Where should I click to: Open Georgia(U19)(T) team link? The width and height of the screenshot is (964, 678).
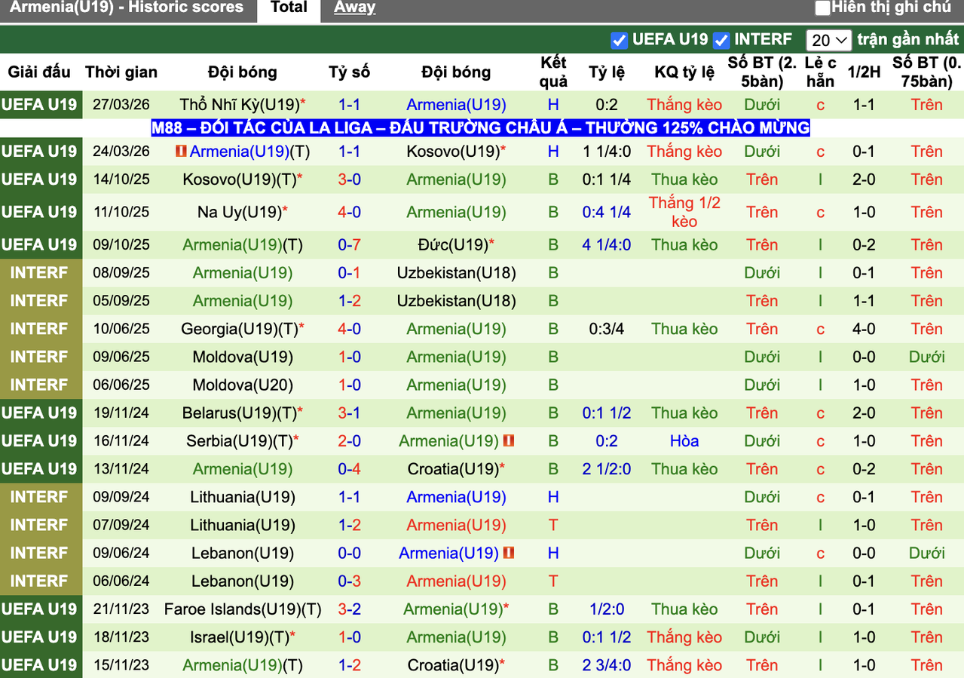coord(240,329)
